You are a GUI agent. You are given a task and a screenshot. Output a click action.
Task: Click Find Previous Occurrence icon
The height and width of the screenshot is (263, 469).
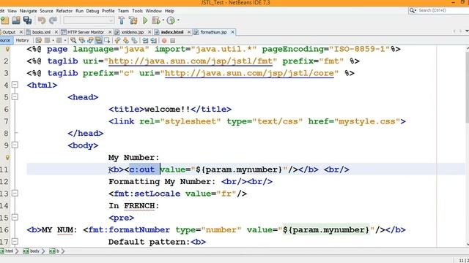point(81,40)
